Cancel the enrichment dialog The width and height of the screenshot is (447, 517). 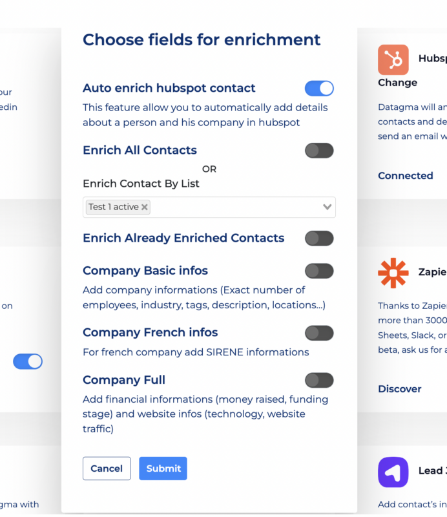tap(107, 468)
